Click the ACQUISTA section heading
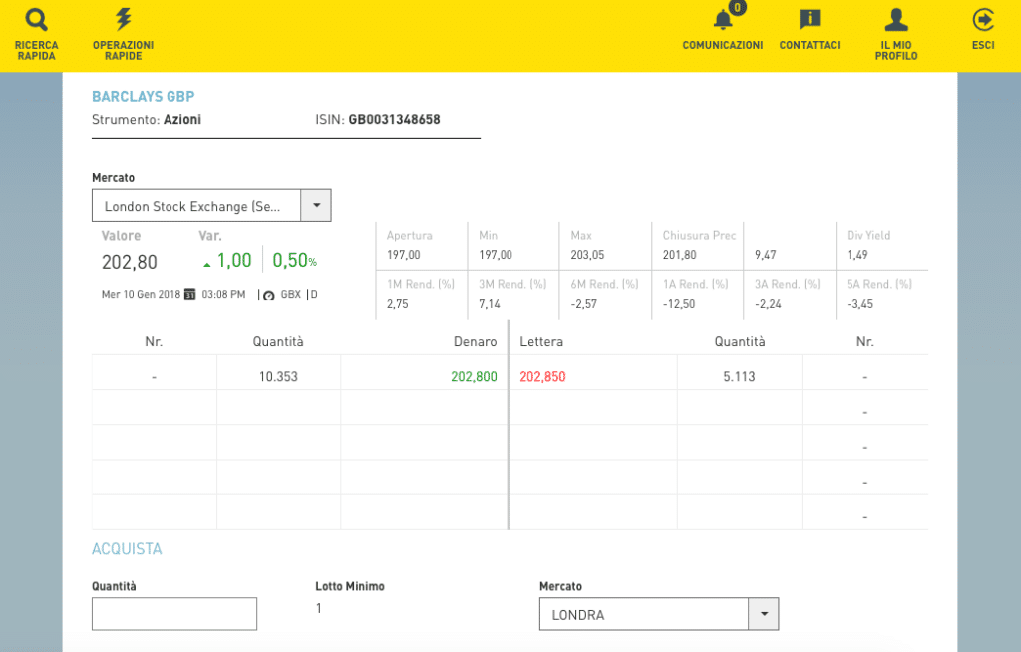 [x=127, y=549]
